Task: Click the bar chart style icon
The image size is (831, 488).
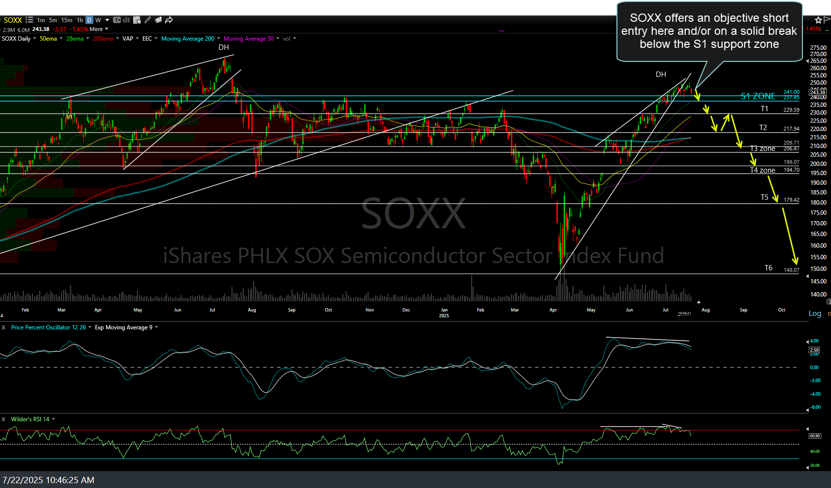Action: pyautogui.click(x=126, y=20)
